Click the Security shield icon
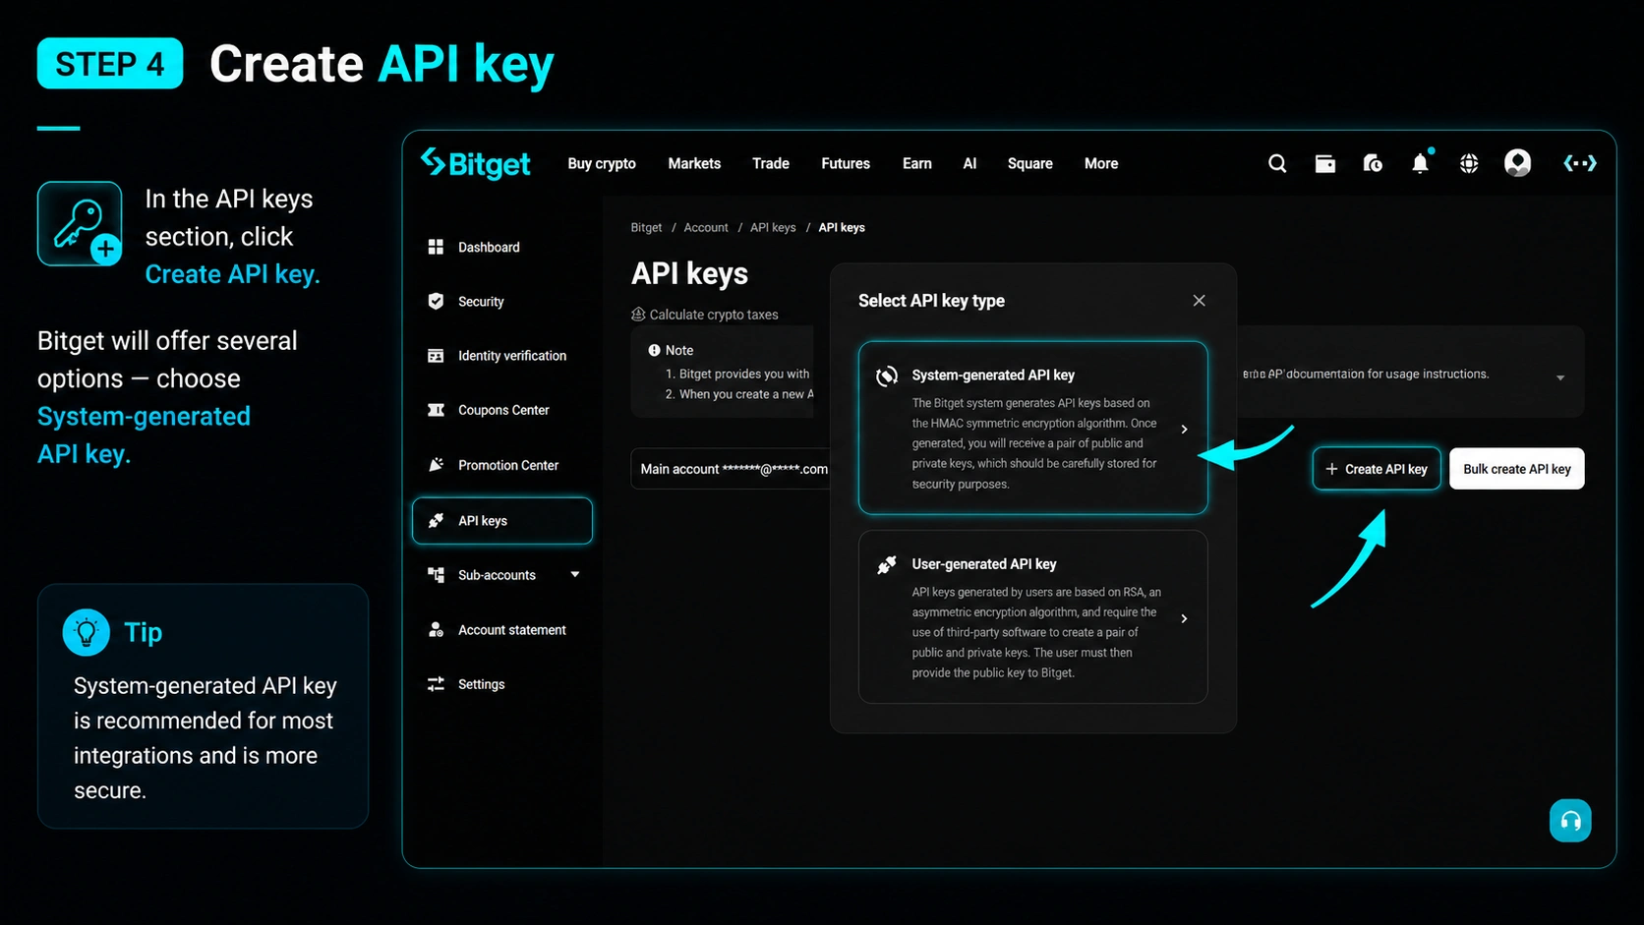Image resolution: width=1644 pixels, height=925 pixels. point(436,301)
